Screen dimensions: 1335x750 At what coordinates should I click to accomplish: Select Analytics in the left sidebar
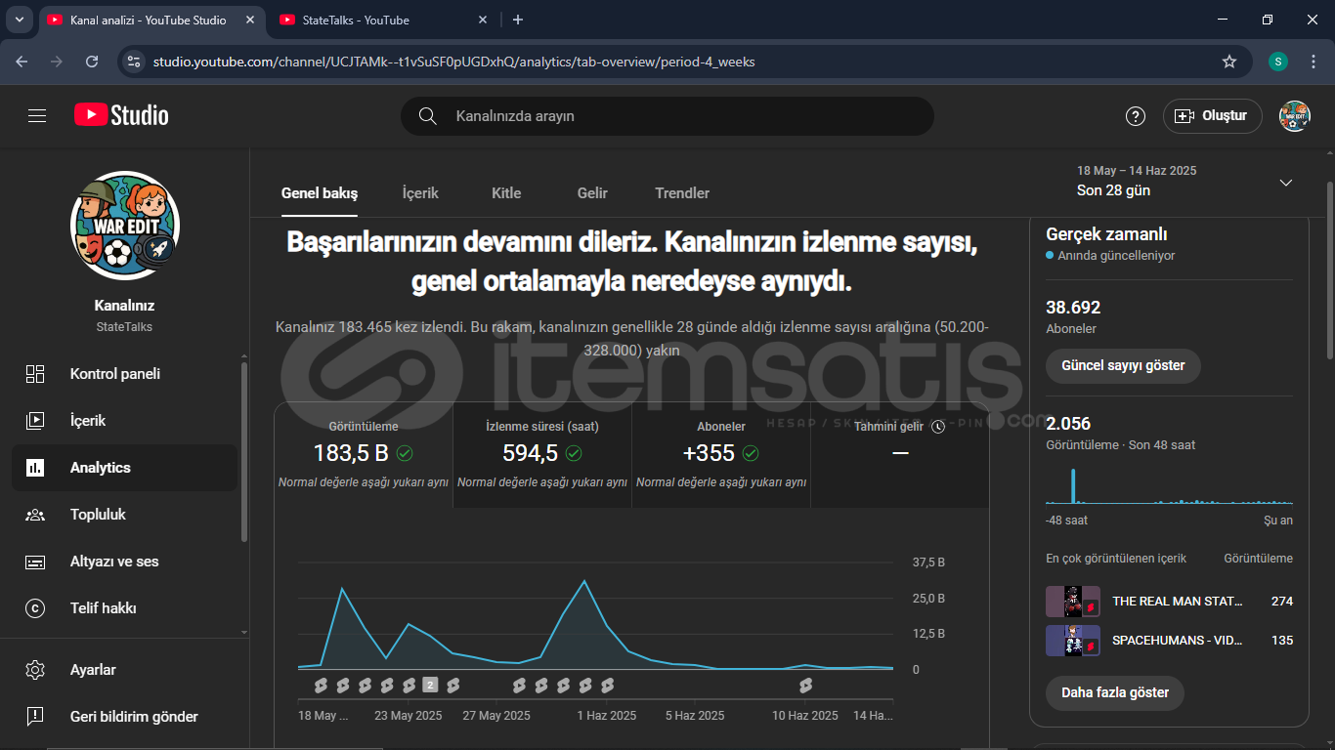(x=124, y=468)
